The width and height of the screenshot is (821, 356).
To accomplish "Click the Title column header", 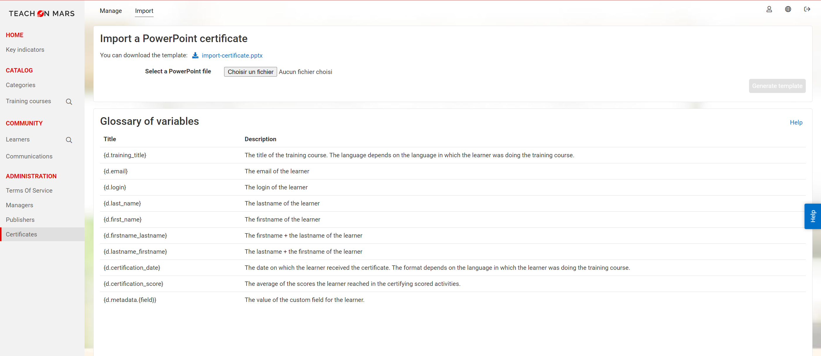I will tap(110, 139).
